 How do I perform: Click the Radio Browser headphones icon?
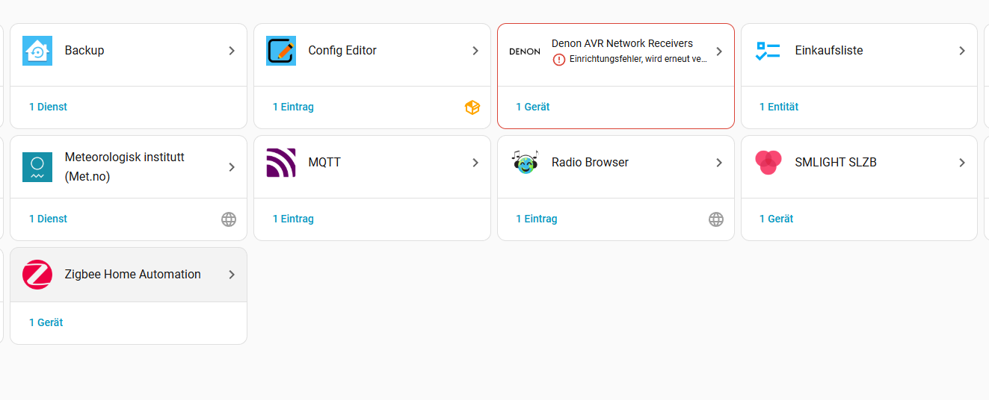tap(525, 162)
